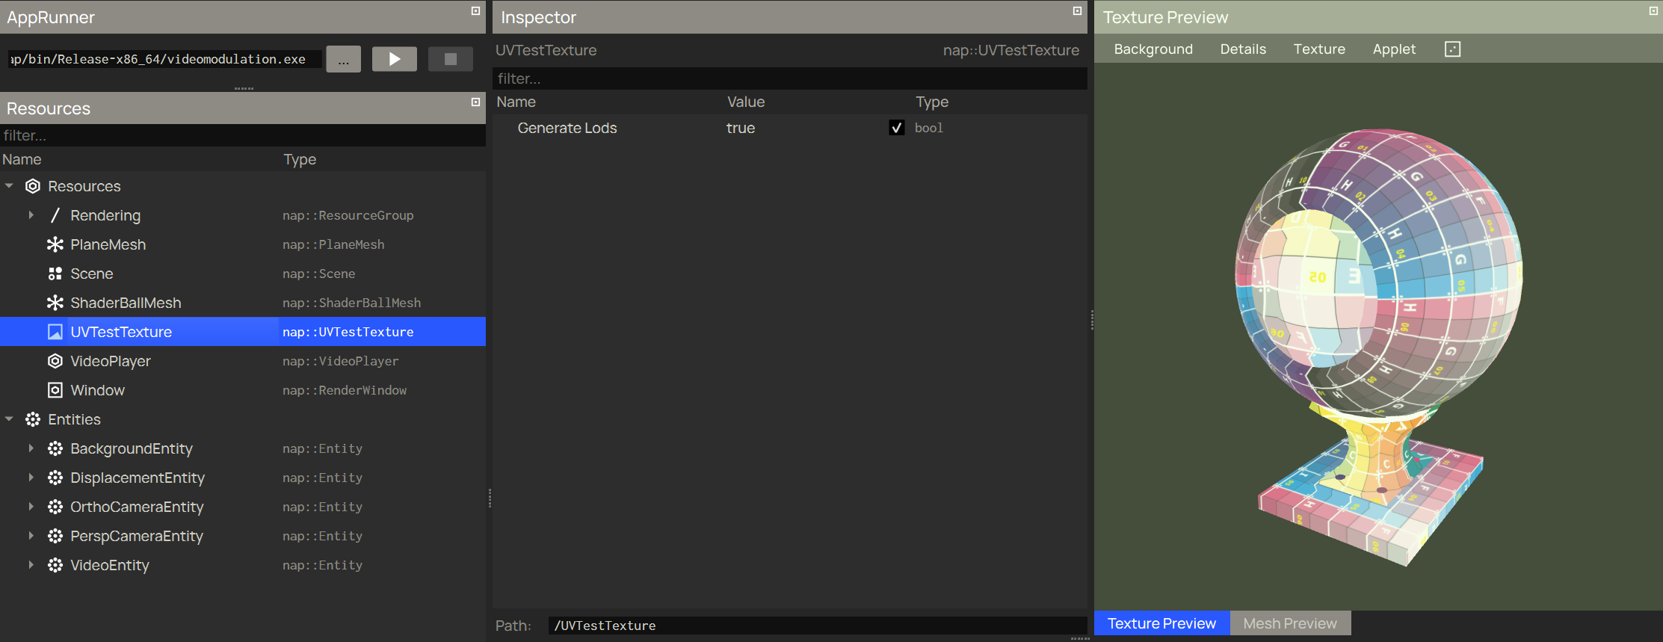Screen dimensions: 1663x642
Task: Undock the Inspector panel via float icon
Action: point(1077,11)
